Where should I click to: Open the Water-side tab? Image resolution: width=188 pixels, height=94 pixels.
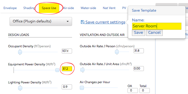pos(88,8)
